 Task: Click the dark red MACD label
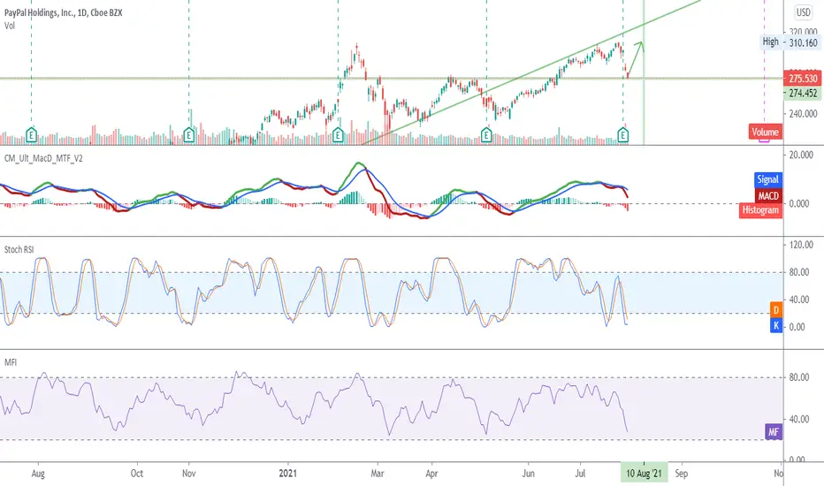(x=767, y=195)
